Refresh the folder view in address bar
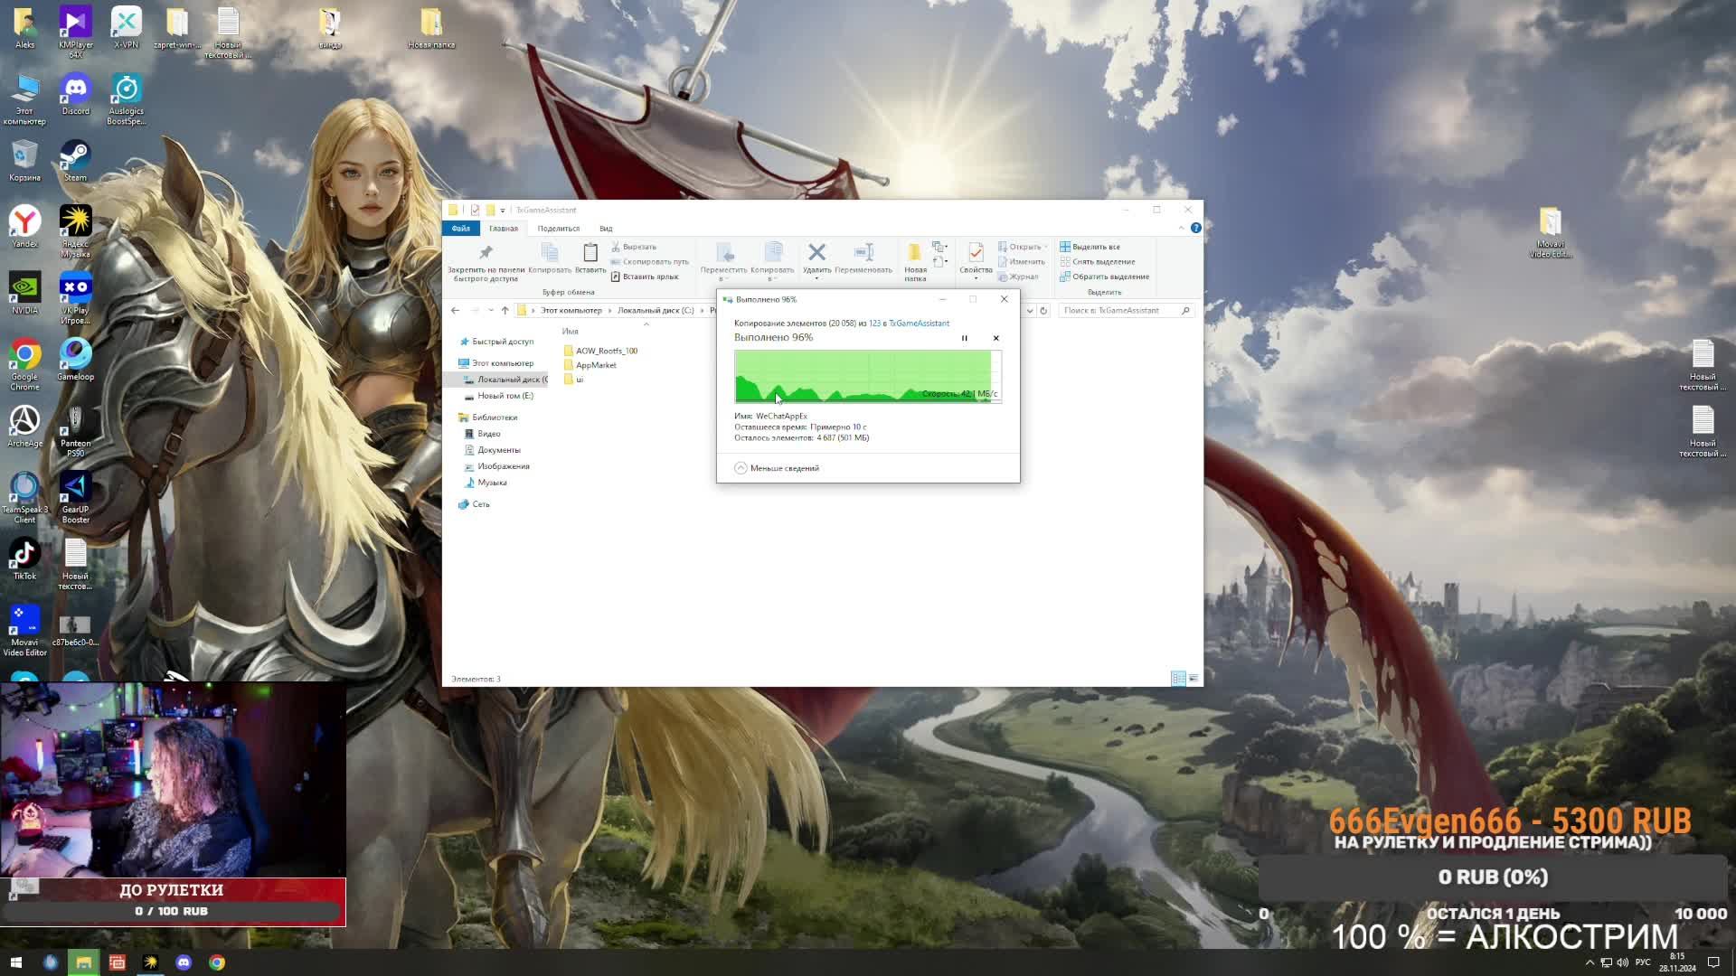The width and height of the screenshot is (1736, 976). pos(1043,311)
